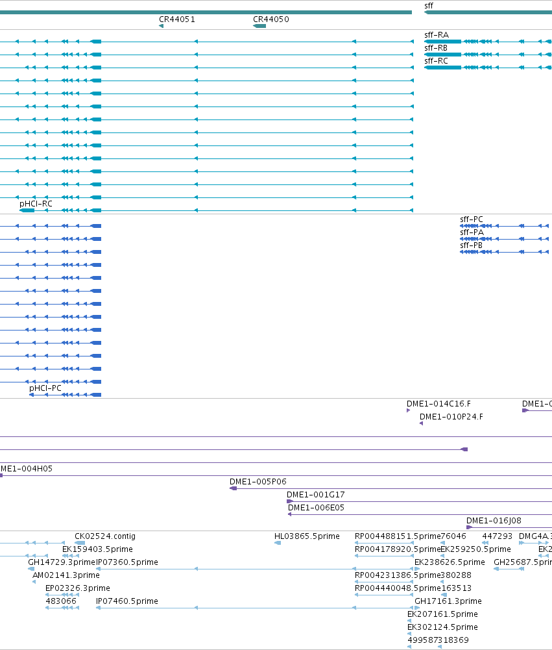Select the DME1-001G17 clone start block
Viewport: 552px width, 650px height.
pyautogui.click(x=290, y=501)
